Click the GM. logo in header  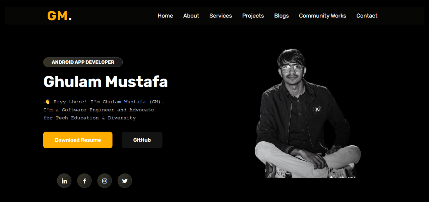59,16
